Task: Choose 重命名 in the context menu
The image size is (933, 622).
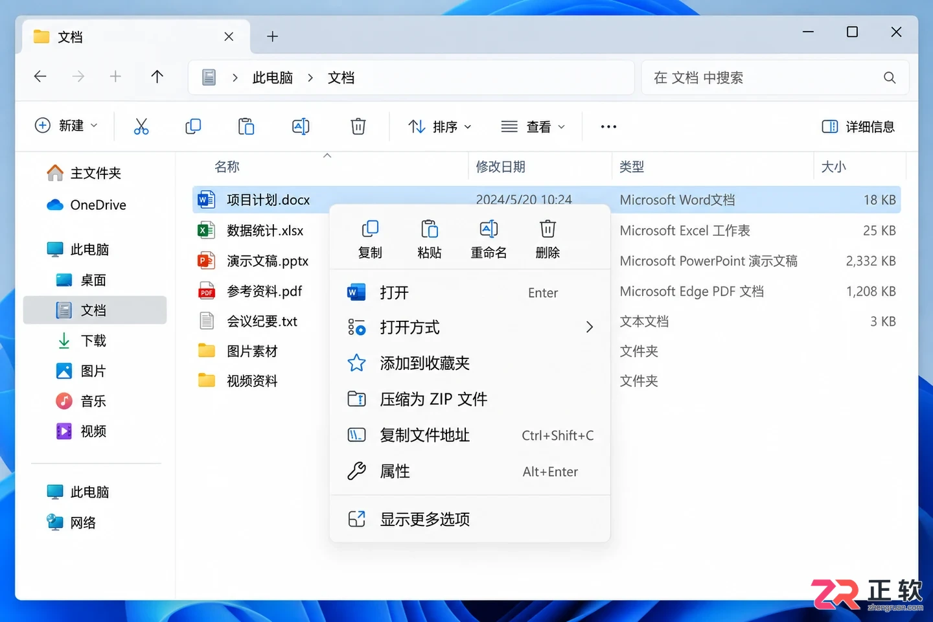Action: tap(489, 240)
